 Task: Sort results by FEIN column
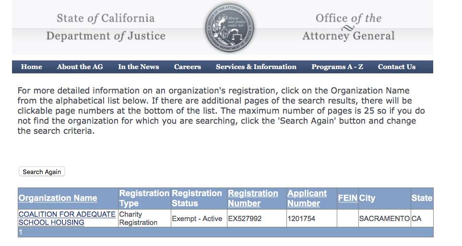point(347,198)
